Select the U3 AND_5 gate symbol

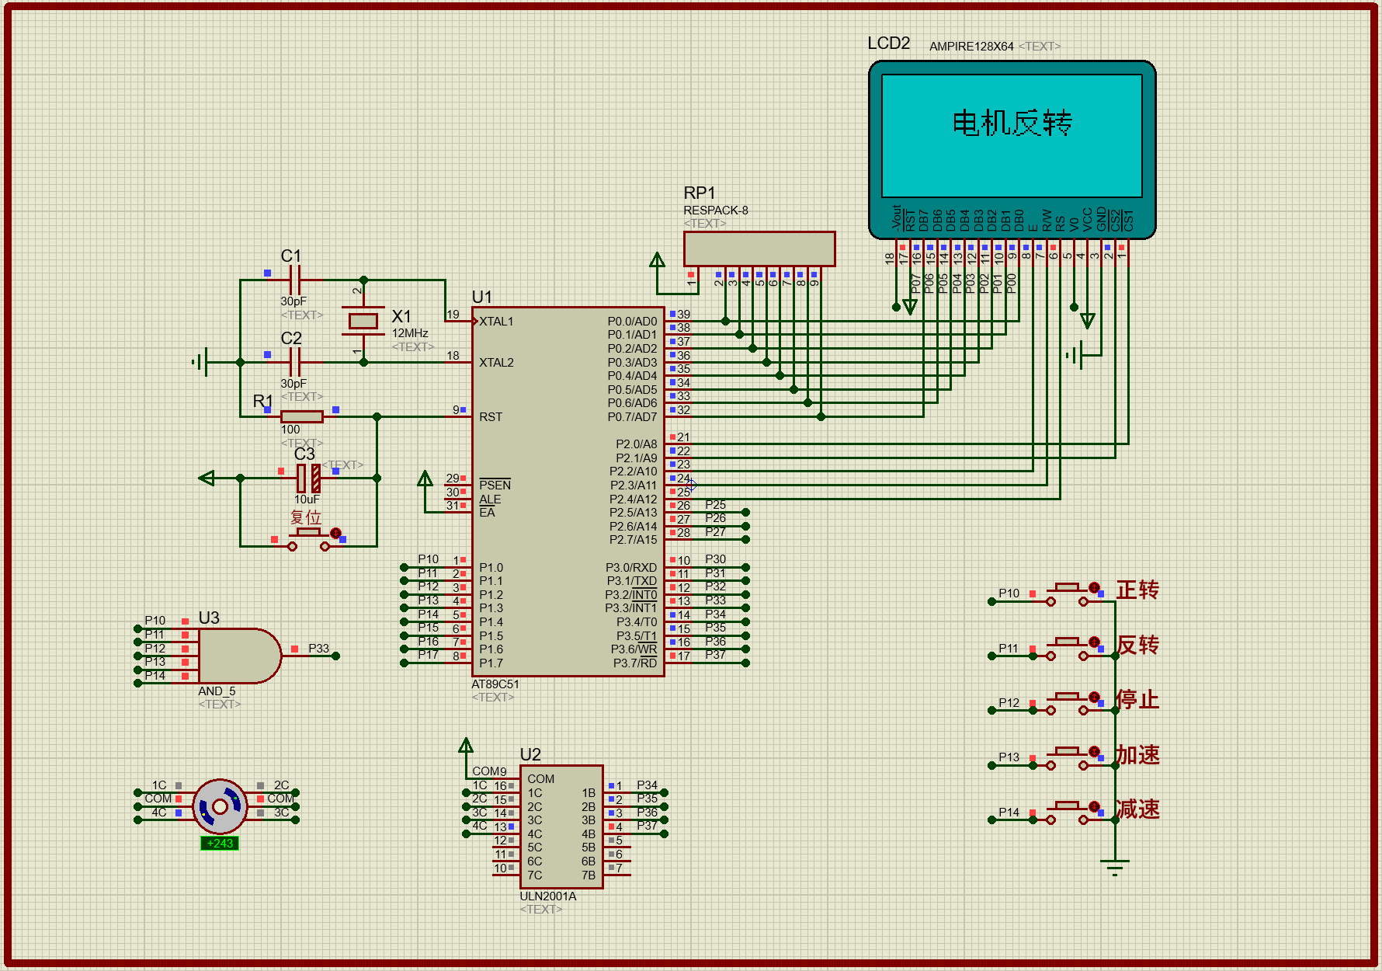pyautogui.click(x=240, y=656)
